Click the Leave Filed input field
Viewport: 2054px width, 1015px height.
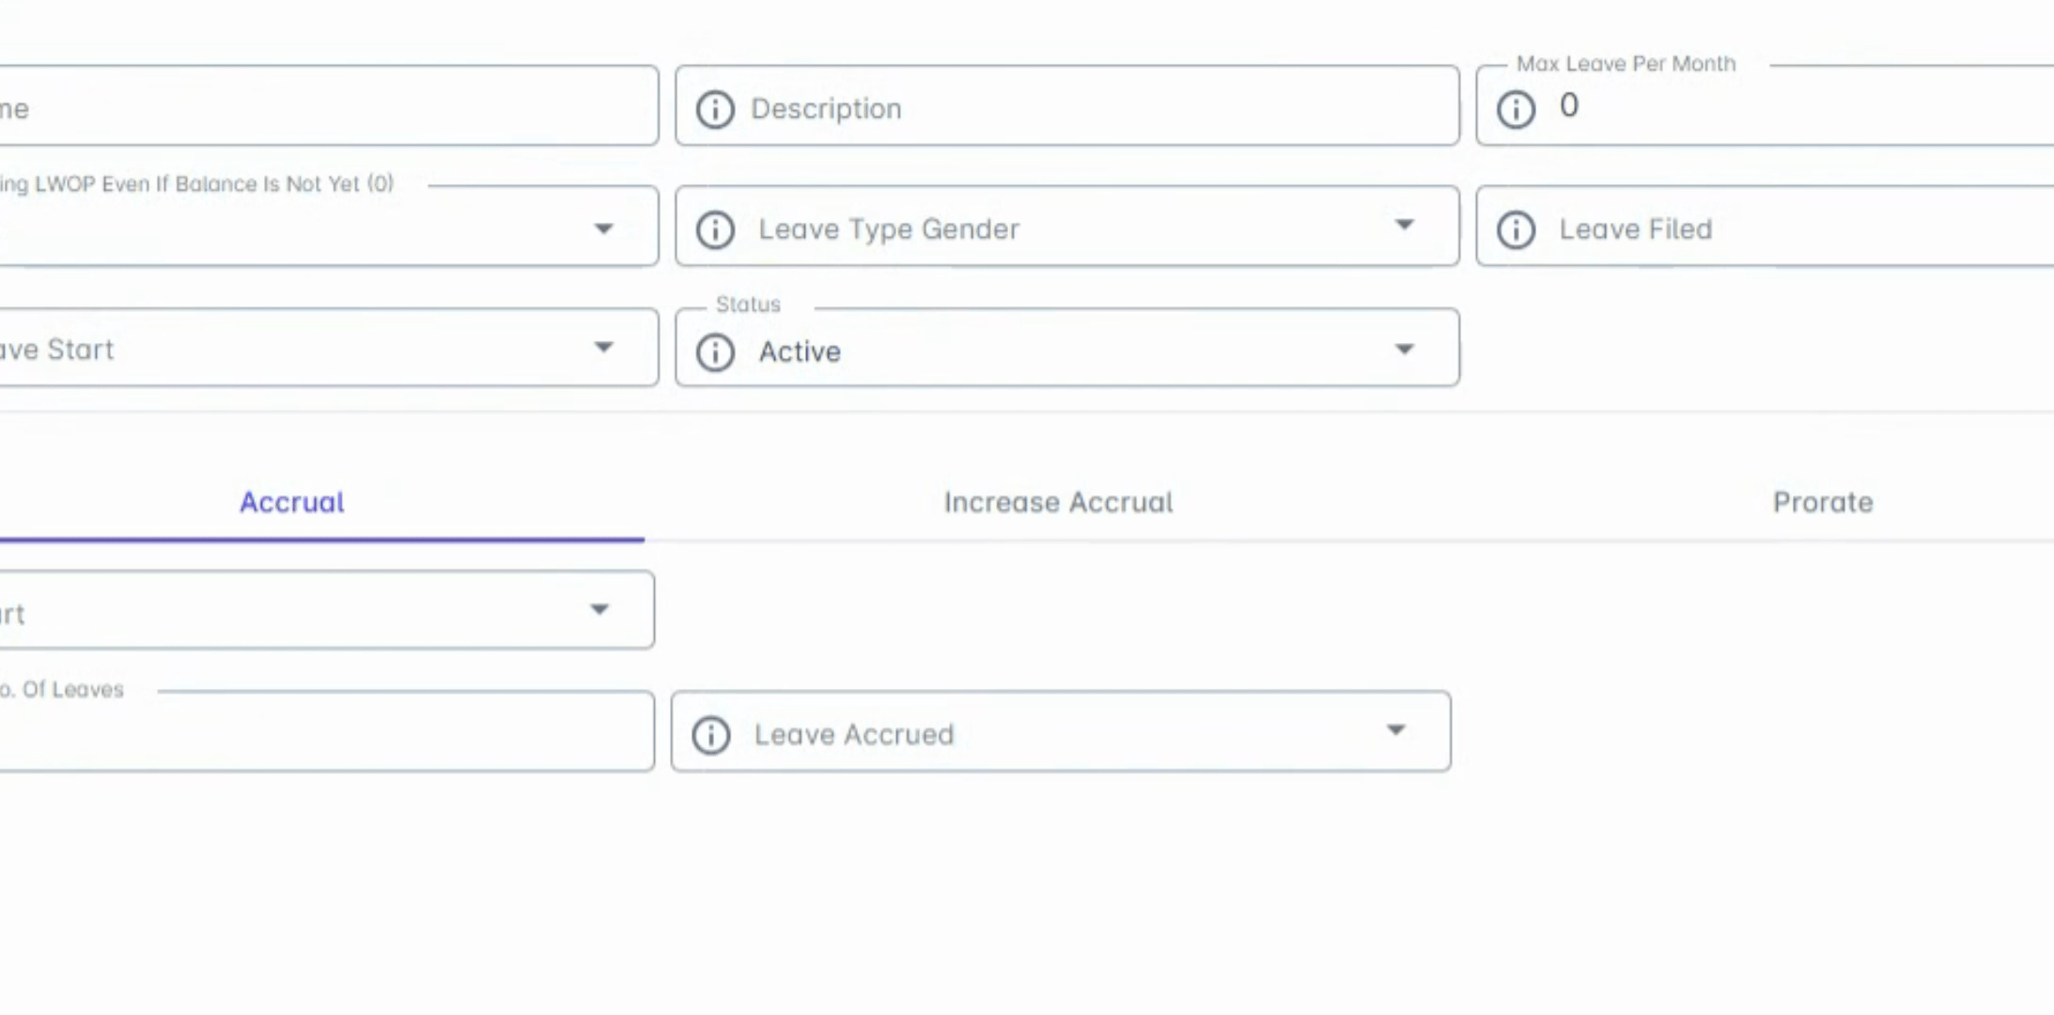(1785, 229)
